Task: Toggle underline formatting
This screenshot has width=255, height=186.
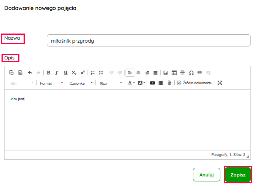Action: click(65, 72)
